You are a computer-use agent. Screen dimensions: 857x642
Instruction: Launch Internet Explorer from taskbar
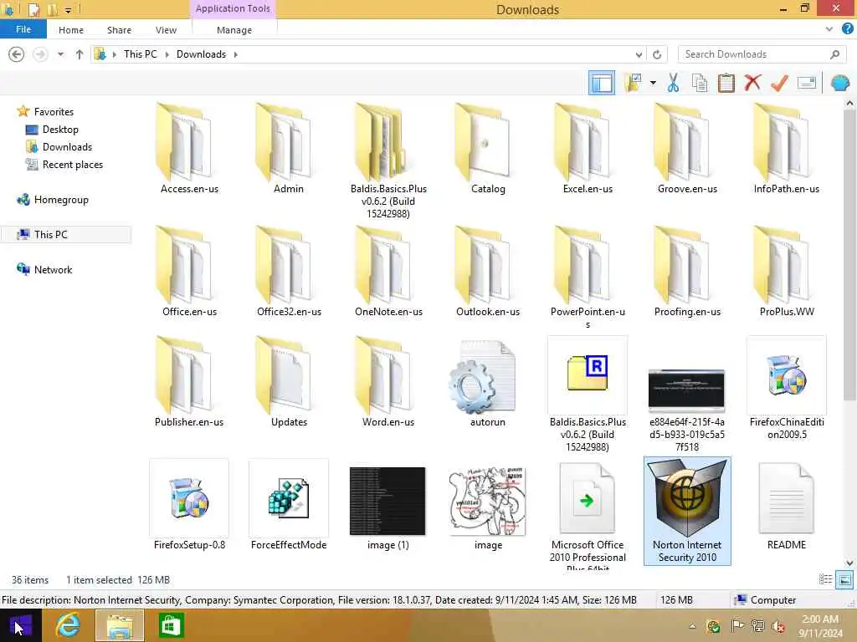[69, 625]
